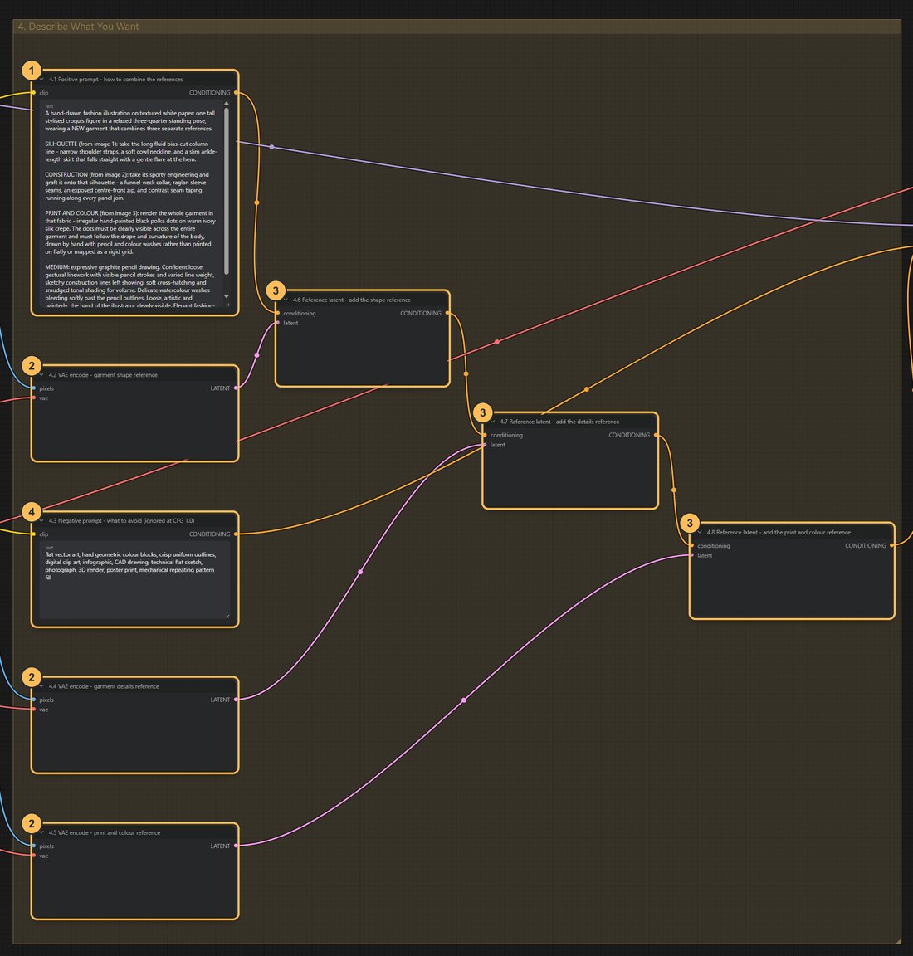Click inside the positive prompt text field
The height and width of the screenshot is (956, 913).
[x=132, y=204]
